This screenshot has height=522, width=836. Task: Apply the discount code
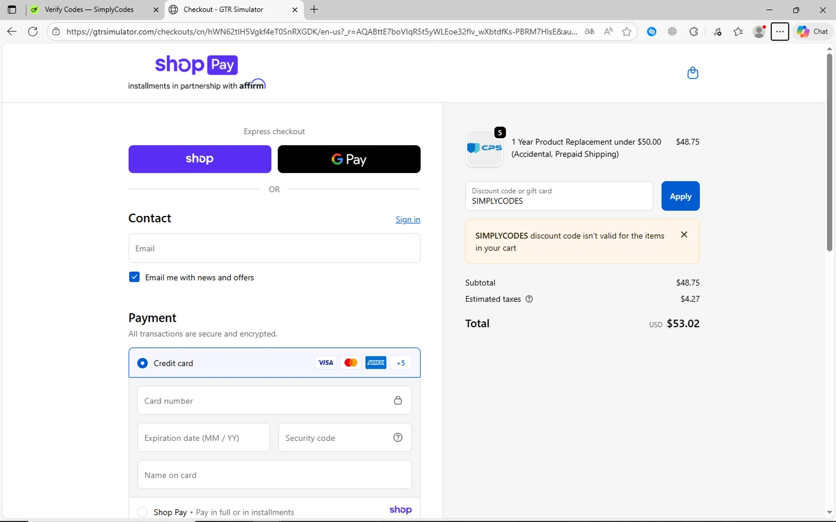coord(681,196)
